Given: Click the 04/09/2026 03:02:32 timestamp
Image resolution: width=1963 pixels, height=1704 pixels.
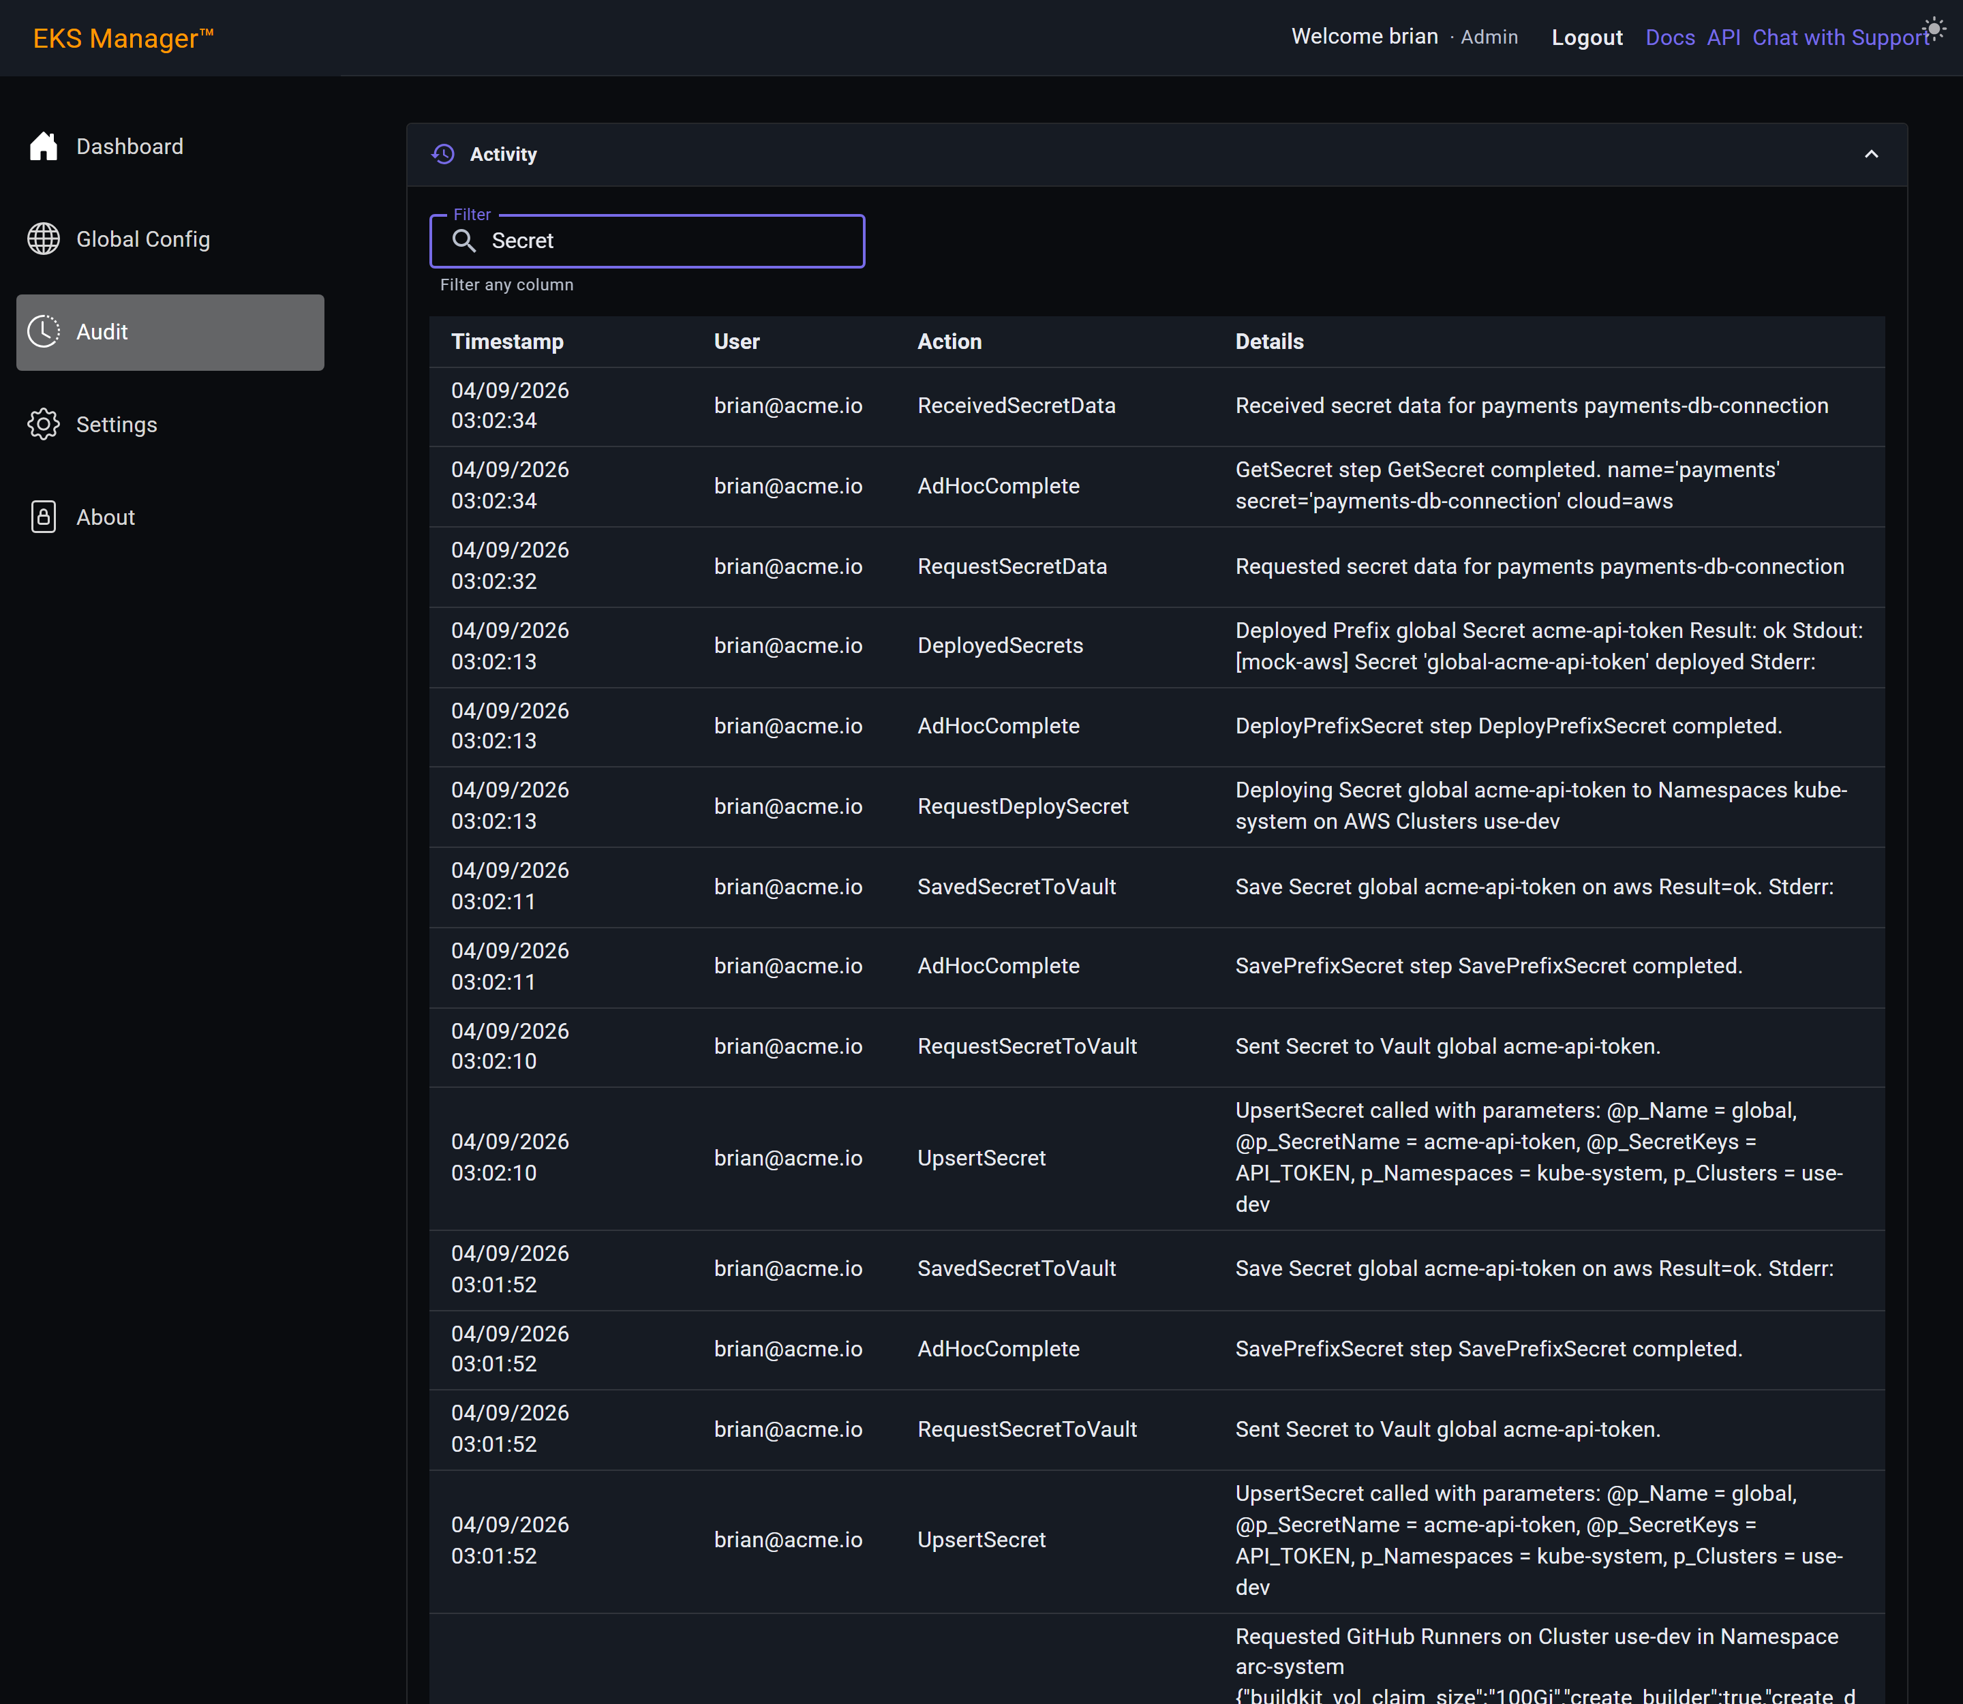Looking at the screenshot, I should coord(510,566).
